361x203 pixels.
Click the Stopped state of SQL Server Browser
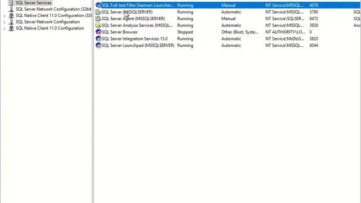pyautogui.click(x=185, y=32)
